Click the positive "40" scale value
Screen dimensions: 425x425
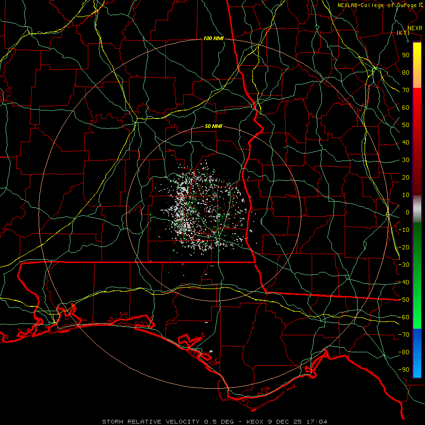click(x=406, y=143)
